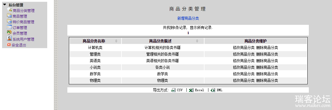Click the 后台管理 tree root label
The image size is (332, 110).
pyautogui.click(x=16, y=5)
